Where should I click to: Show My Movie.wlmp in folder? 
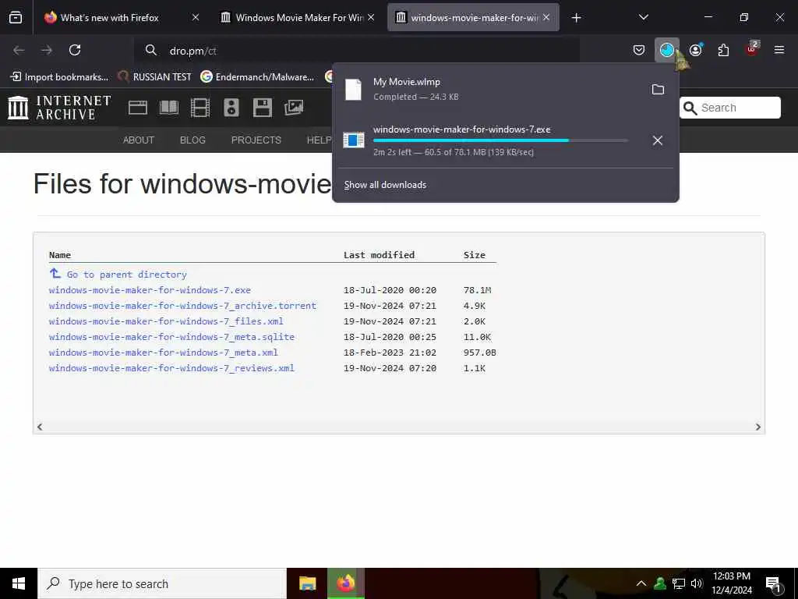pos(658,90)
